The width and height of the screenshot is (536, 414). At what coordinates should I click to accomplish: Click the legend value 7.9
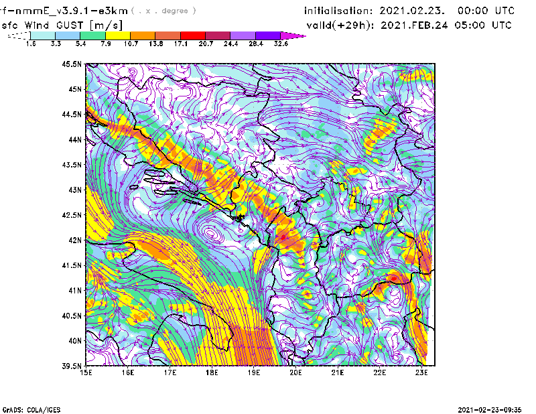coord(106,44)
